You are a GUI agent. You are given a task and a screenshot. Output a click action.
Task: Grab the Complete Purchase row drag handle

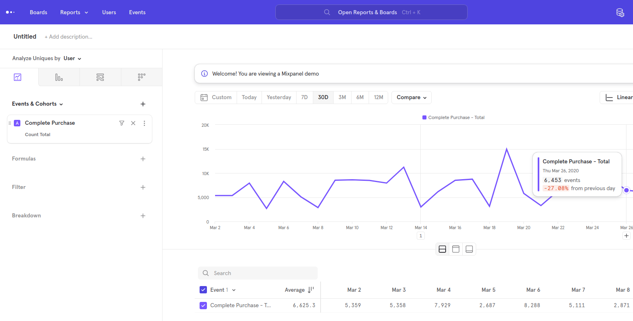tap(10, 123)
